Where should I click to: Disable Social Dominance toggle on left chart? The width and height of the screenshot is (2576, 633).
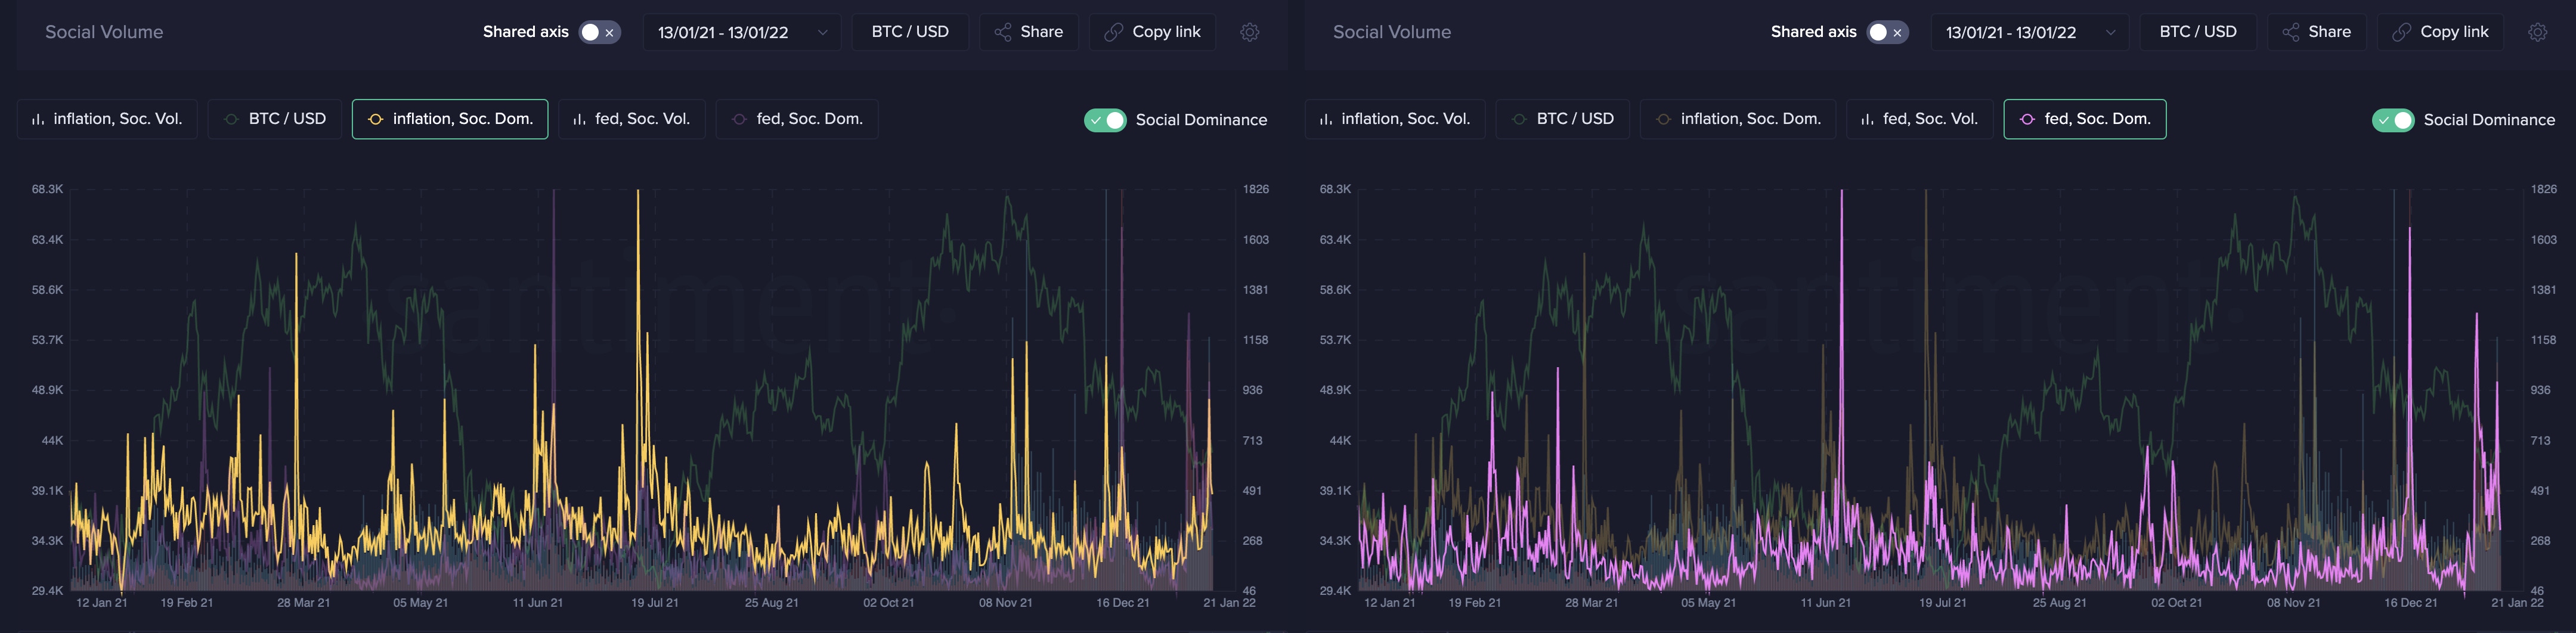[x=1105, y=120]
